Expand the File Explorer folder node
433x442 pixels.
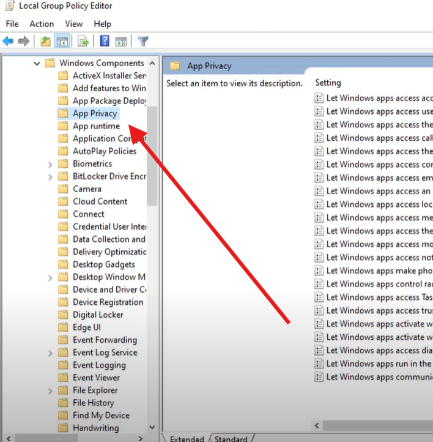50,391
